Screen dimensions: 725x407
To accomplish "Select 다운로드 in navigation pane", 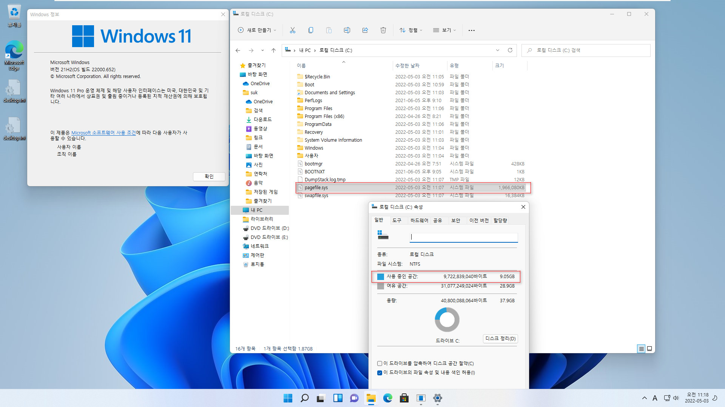I will coord(260,119).
